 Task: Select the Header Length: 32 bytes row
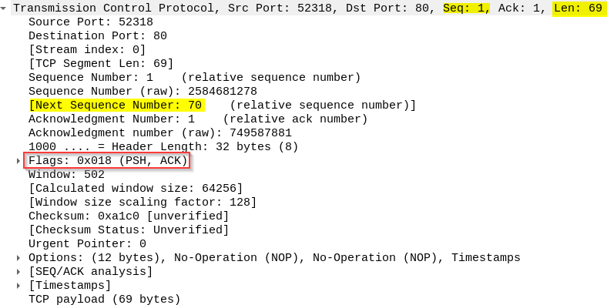coord(163,147)
